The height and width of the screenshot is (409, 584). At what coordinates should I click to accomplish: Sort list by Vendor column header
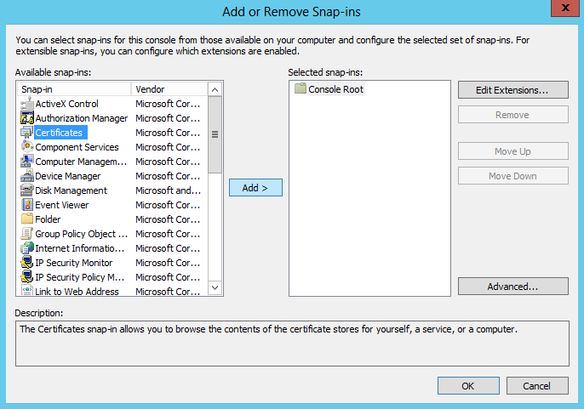point(169,89)
